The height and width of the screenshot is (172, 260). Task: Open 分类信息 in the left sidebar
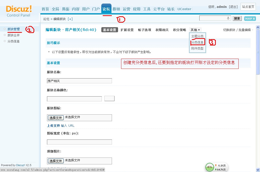(x=14, y=41)
